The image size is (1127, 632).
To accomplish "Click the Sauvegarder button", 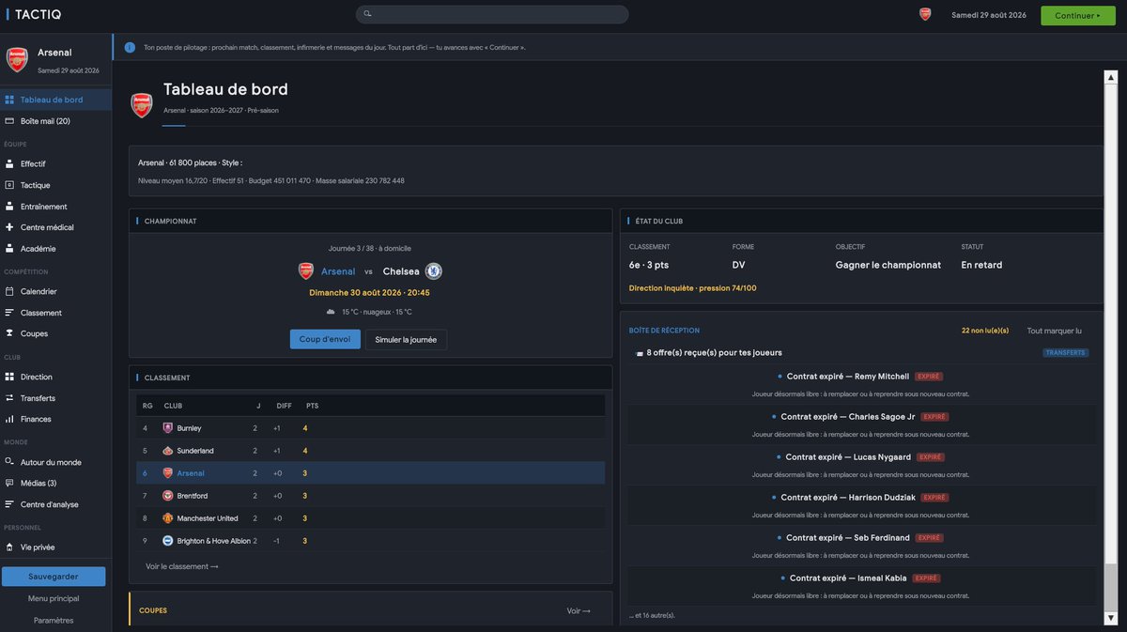I will tap(54, 577).
